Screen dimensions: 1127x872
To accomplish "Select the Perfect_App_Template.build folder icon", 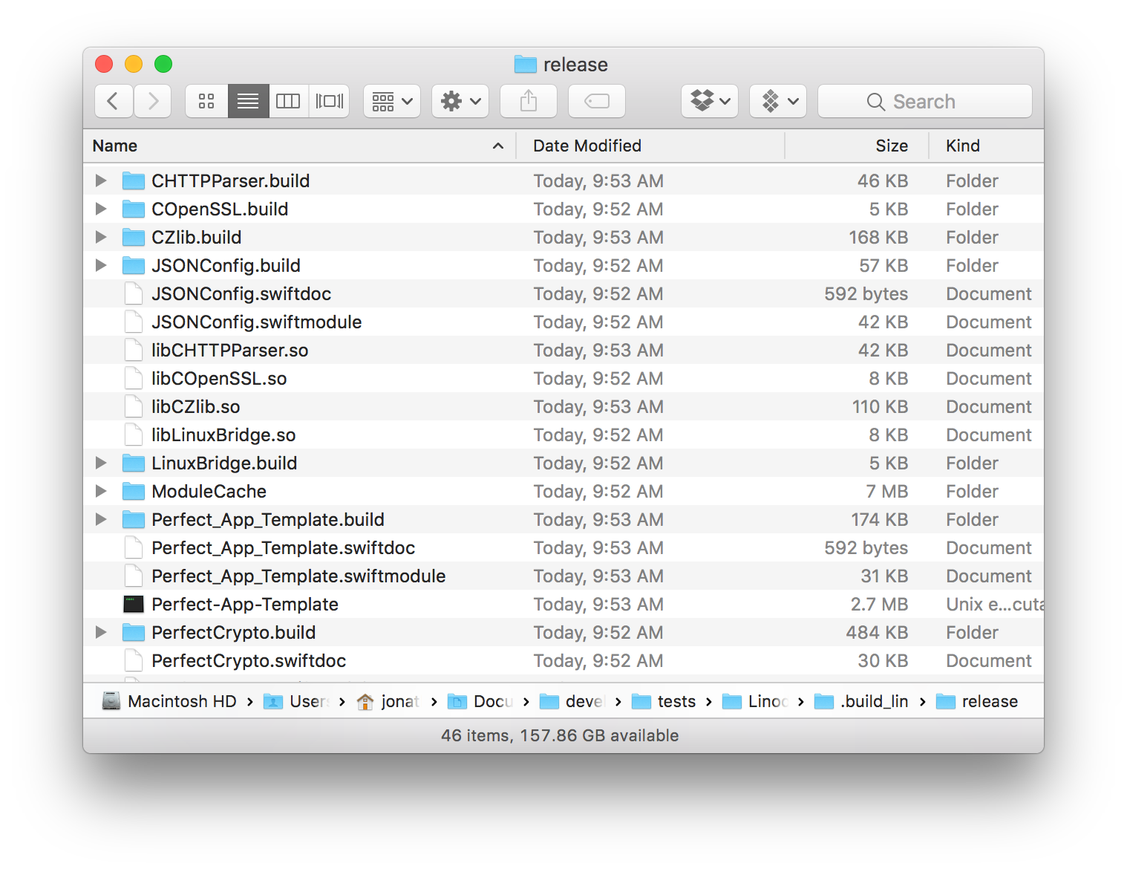I will tap(134, 519).
